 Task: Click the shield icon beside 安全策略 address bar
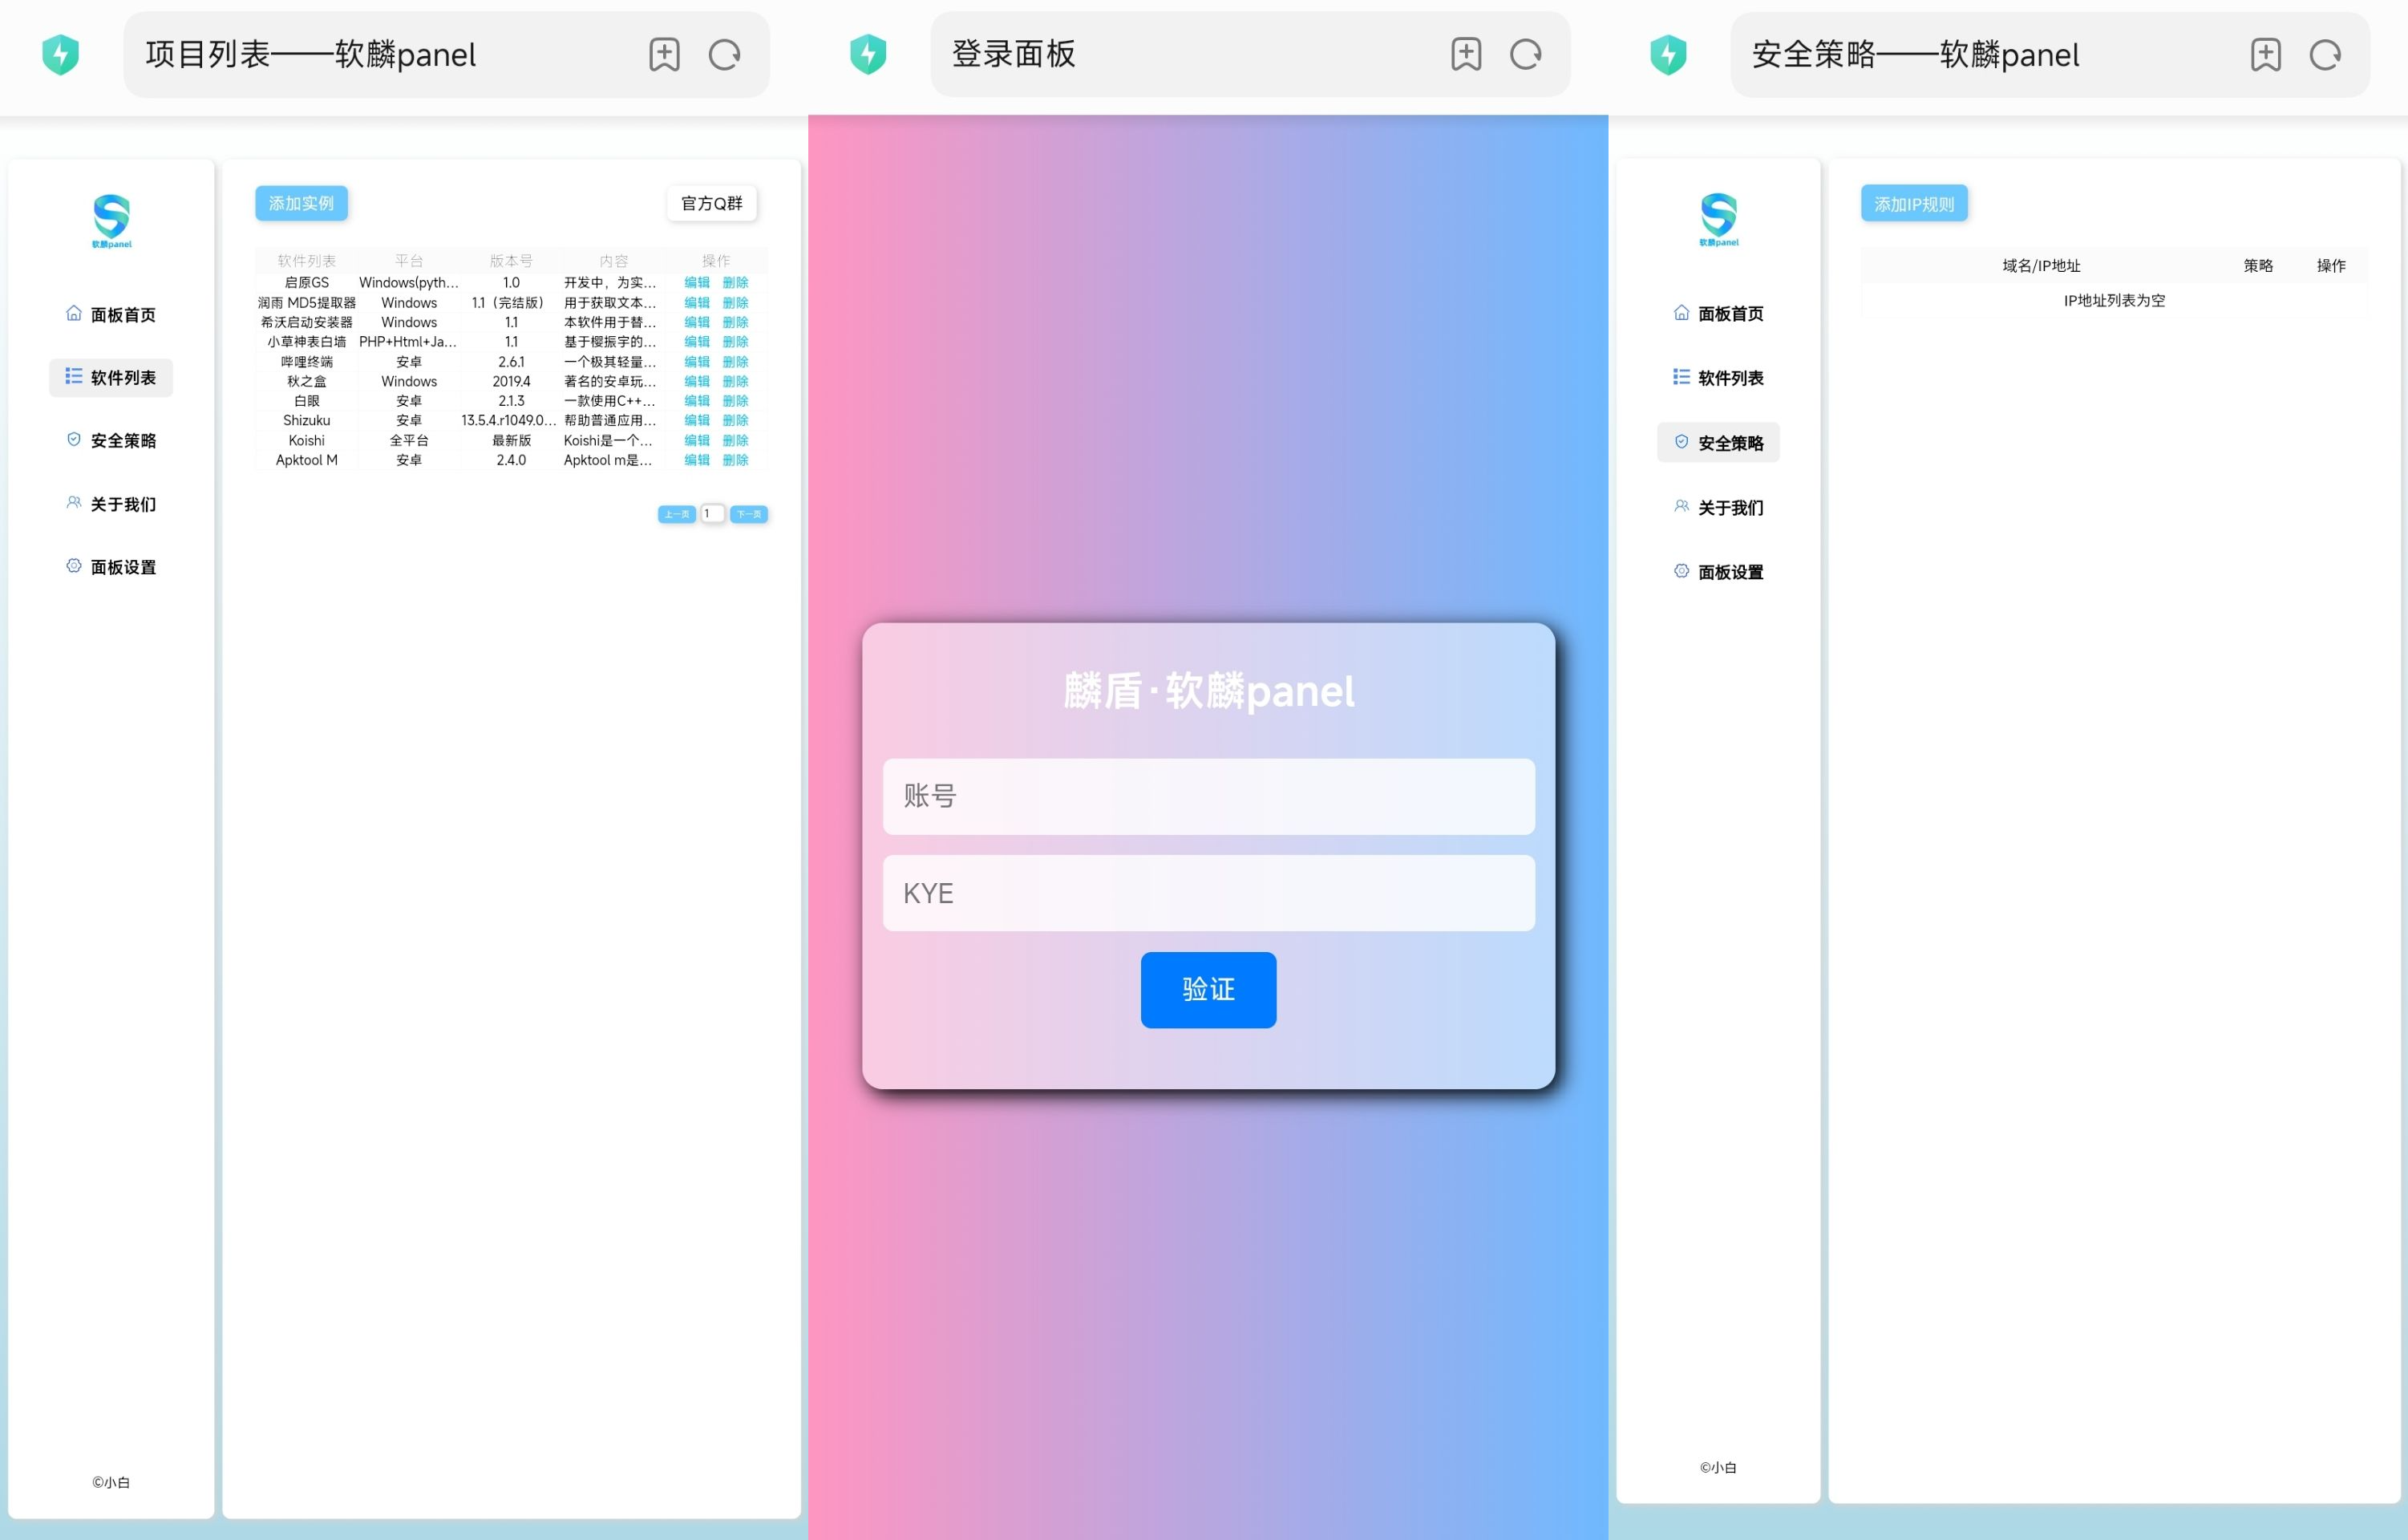[x=1667, y=54]
